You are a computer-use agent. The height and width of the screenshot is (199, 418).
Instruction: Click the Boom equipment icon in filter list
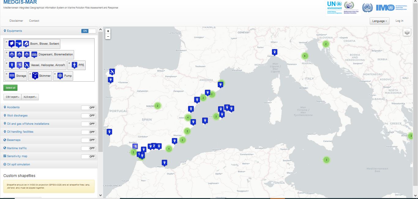[x=12, y=44]
